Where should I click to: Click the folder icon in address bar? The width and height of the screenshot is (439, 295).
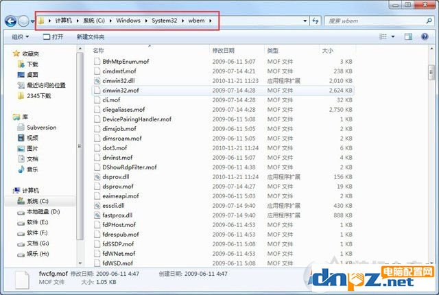pos(41,21)
